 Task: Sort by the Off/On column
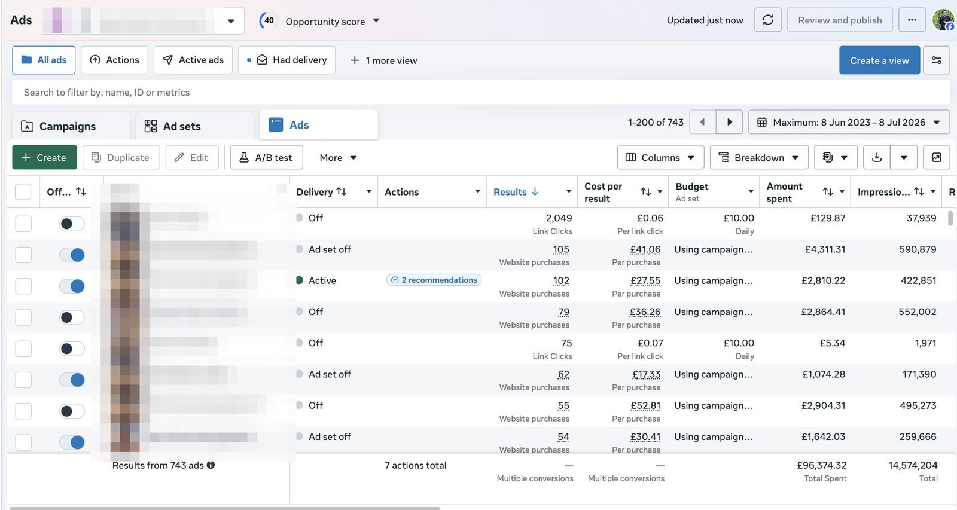point(81,192)
